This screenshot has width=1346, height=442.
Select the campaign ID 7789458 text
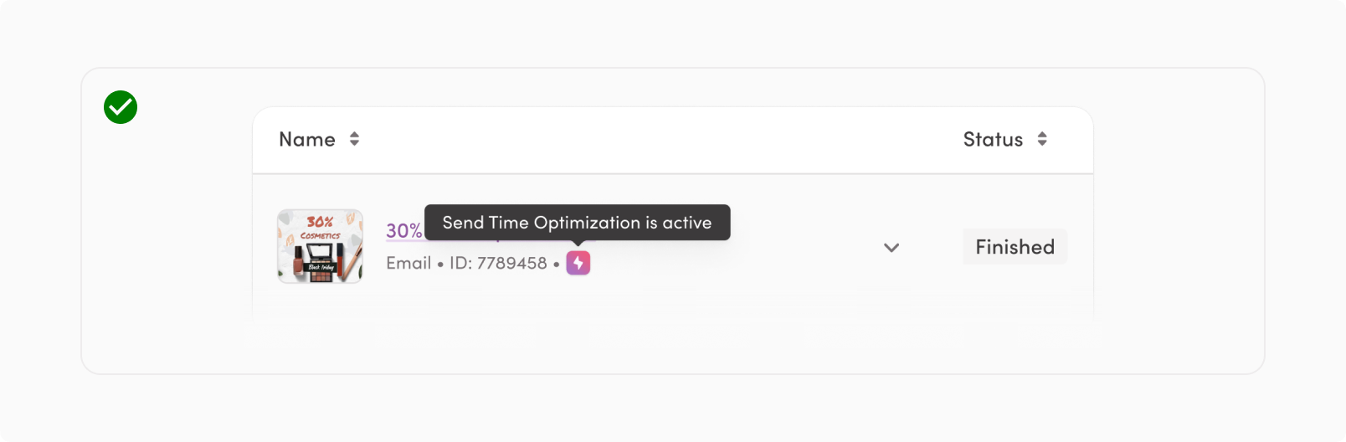click(x=498, y=263)
